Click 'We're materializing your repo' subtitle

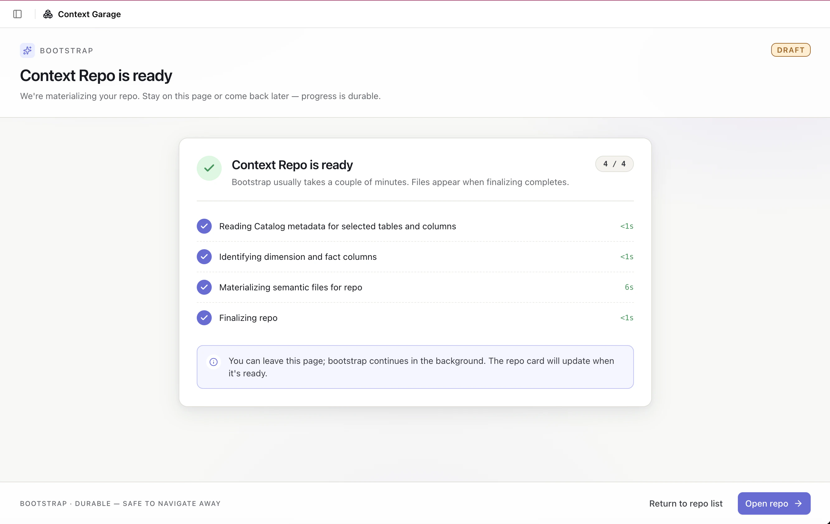tap(200, 96)
